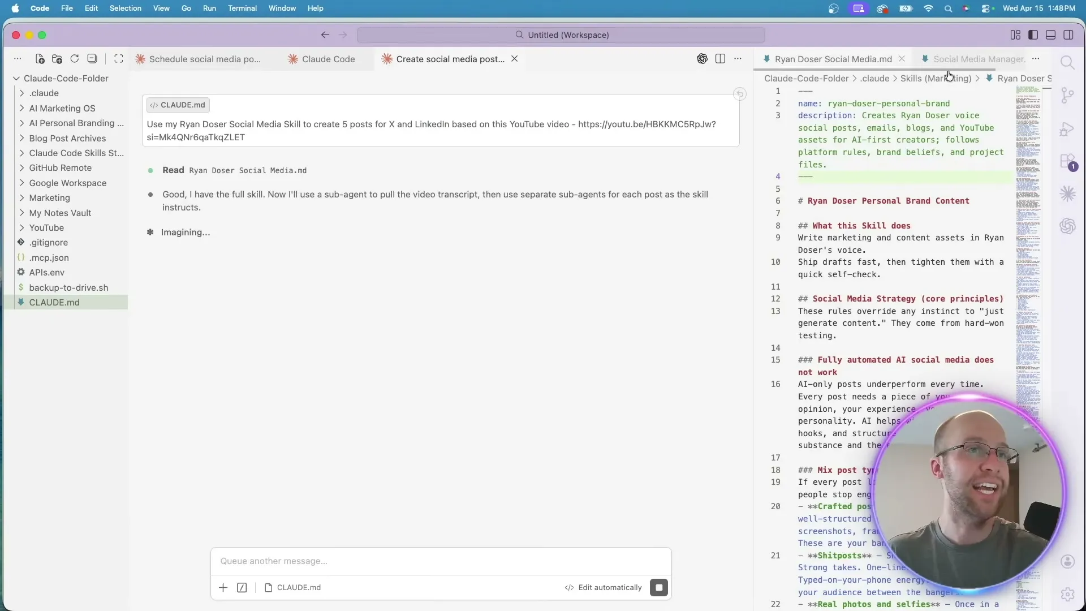Switch the Edit automatically mode
The width and height of the screenshot is (1086, 611).
[603, 588]
